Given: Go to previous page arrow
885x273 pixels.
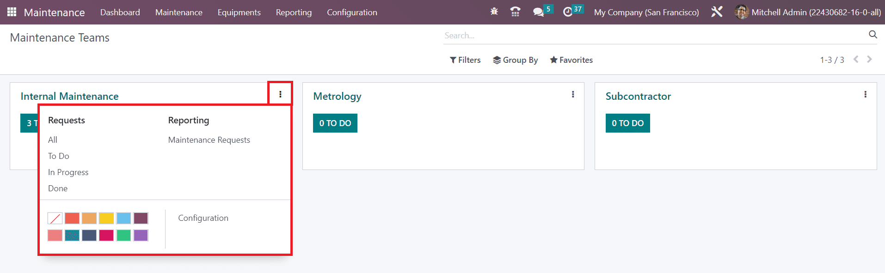Looking at the screenshot, I should [x=856, y=59].
